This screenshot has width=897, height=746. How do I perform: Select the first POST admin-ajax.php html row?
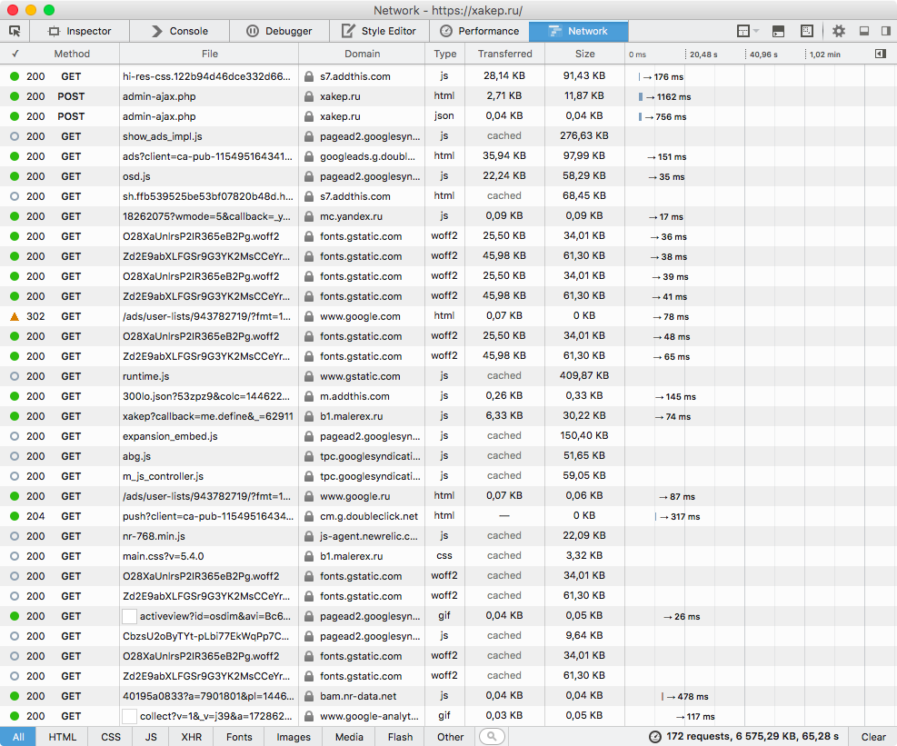[x=449, y=96]
